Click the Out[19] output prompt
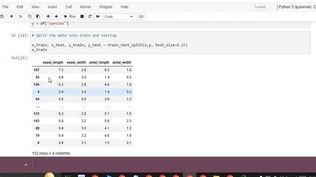 coord(20,58)
